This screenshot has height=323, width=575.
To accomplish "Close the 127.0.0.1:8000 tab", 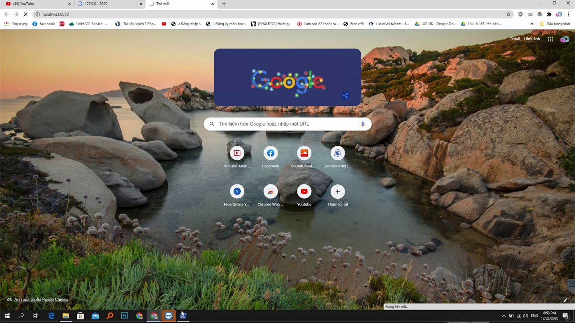I will 141,4.
